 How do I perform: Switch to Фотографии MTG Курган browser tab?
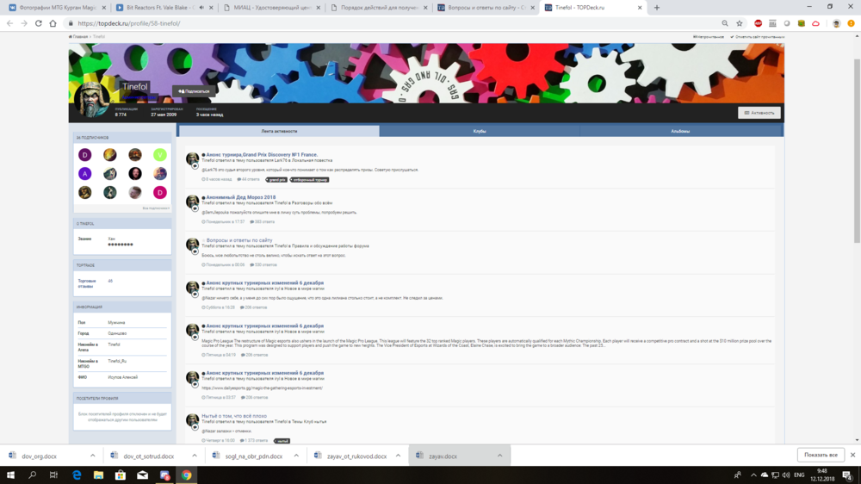coord(57,8)
